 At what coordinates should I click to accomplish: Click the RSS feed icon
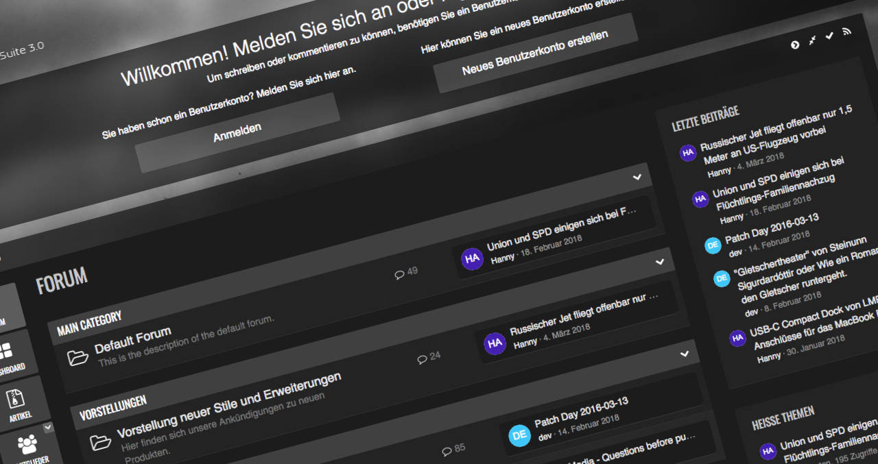point(847,32)
